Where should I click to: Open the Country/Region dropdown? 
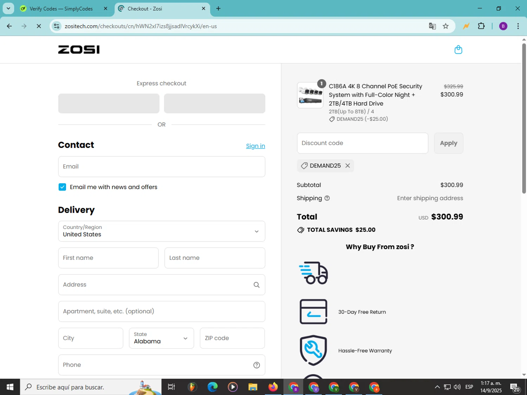(x=162, y=231)
